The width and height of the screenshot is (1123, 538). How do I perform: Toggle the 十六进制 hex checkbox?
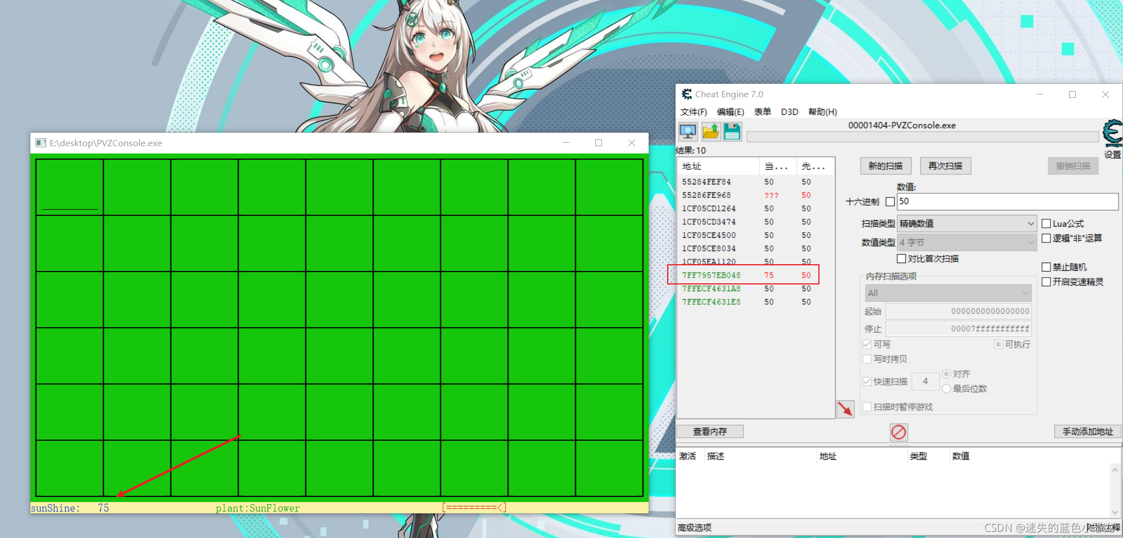point(890,201)
